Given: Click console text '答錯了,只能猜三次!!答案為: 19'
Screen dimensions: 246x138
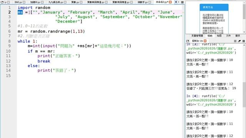Looking at the screenshot, I should (x=211, y=88).
